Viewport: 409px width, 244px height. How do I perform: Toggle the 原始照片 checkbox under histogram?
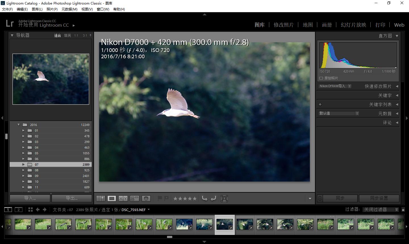click(x=321, y=78)
